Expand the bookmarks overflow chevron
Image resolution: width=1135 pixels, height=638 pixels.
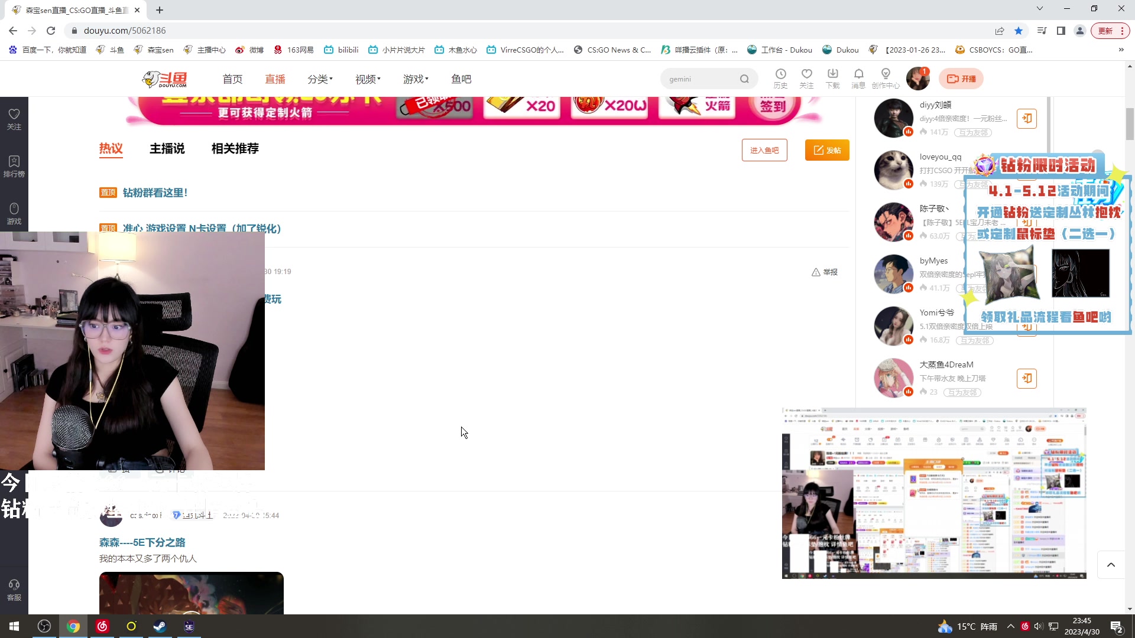1121,50
